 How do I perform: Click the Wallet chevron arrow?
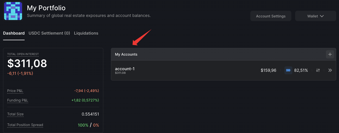(x=322, y=16)
